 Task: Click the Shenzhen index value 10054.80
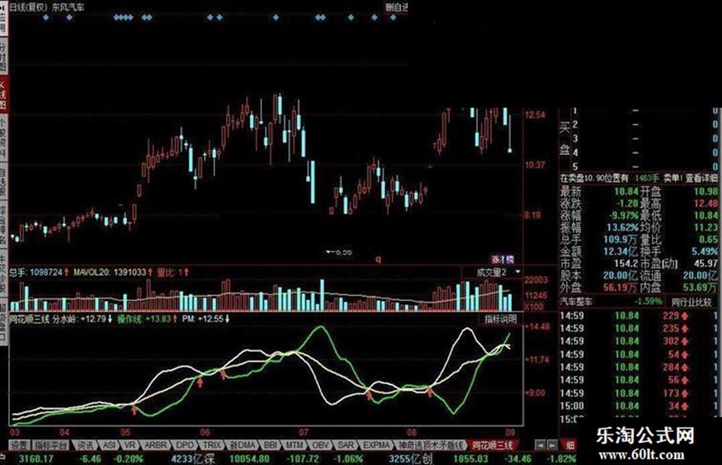[249, 459]
